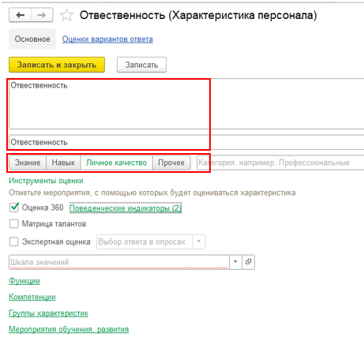364x348 pixels.
Task: Expand the Выбор ответа в опросах dropdown
Action: click(199, 241)
